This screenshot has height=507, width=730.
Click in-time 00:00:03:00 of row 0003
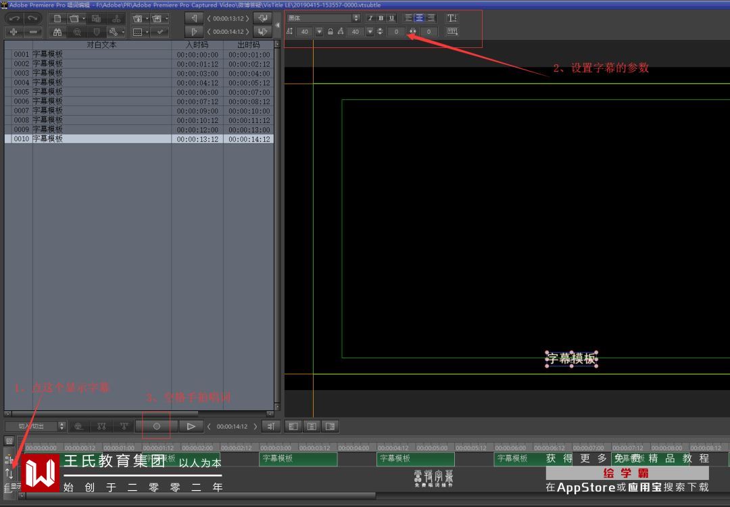(x=197, y=74)
